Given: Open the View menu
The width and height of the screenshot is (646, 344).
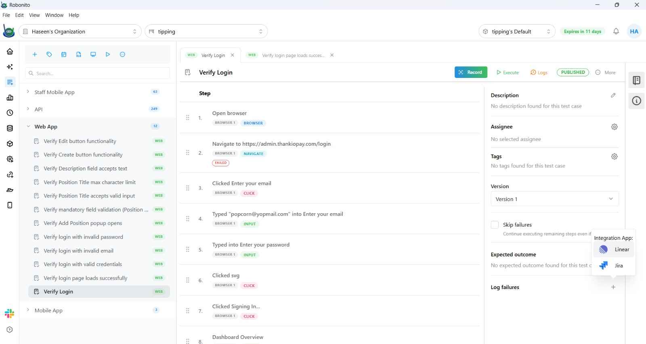Looking at the screenshot, I should pyautogui.click(x=34, y=15).
